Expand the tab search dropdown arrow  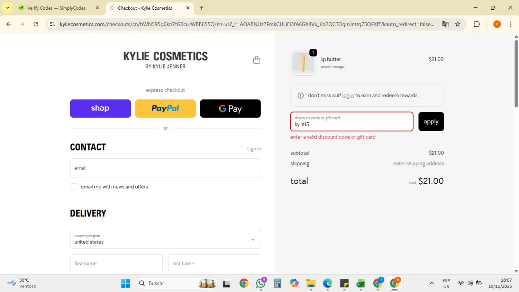tap(8, 8)
